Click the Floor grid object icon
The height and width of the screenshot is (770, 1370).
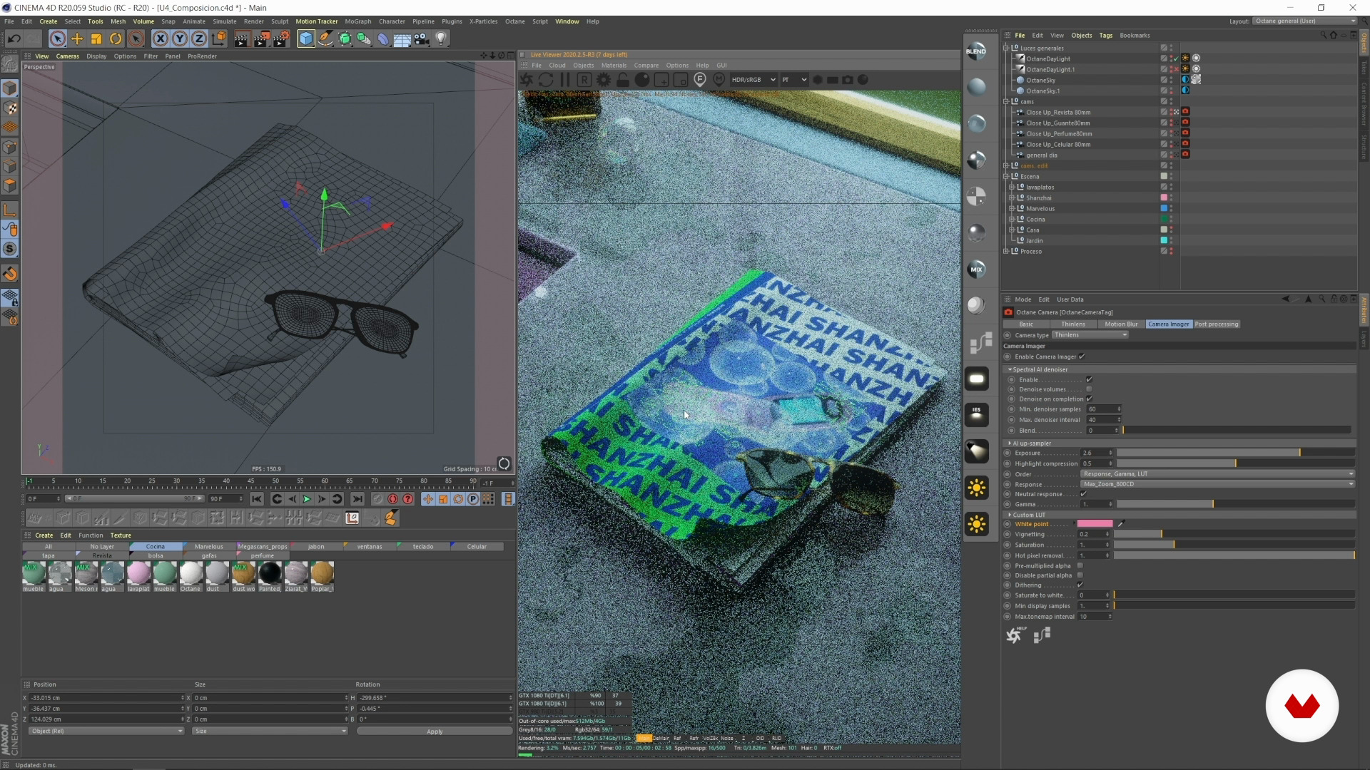pyautogui.click(x=402, y=38)
